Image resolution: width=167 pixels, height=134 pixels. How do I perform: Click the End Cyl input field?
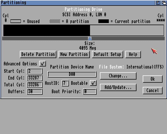35,78
